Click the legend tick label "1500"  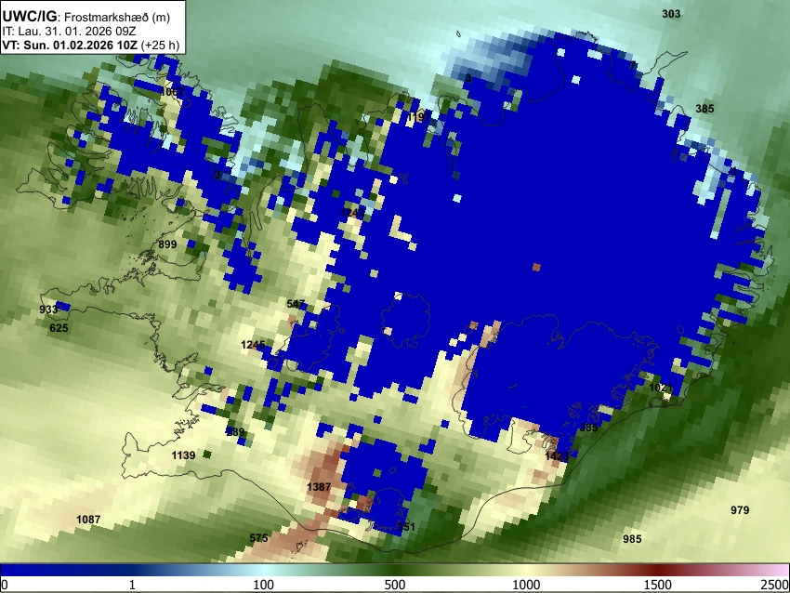(x=658, y=585)
